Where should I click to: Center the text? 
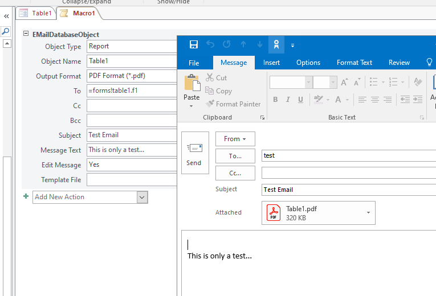coord(375,100)
